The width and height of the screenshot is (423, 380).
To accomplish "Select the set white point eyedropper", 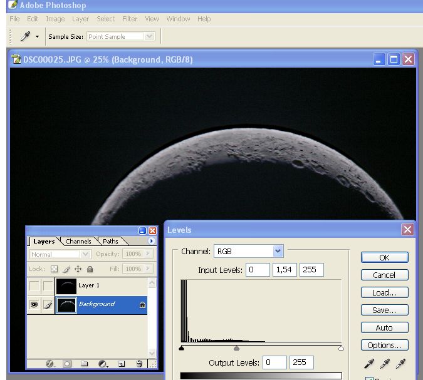I will pyautogui.click(x=401, y=364).
